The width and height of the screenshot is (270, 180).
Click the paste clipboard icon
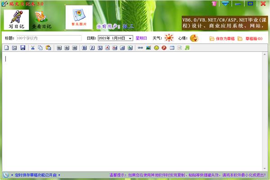pyautogui.click(x=48, y=48)
